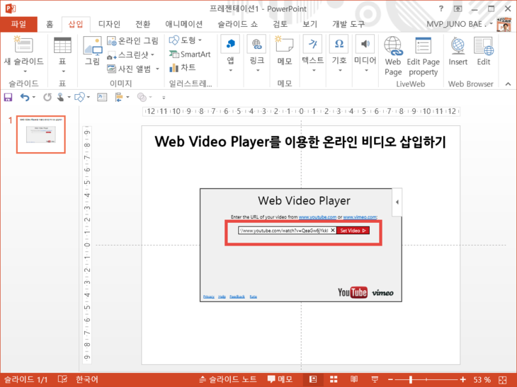Switch to the Design (디자인) tab
Image resolution: width=517 pixels, height=387 pixels.
[110, 24]
